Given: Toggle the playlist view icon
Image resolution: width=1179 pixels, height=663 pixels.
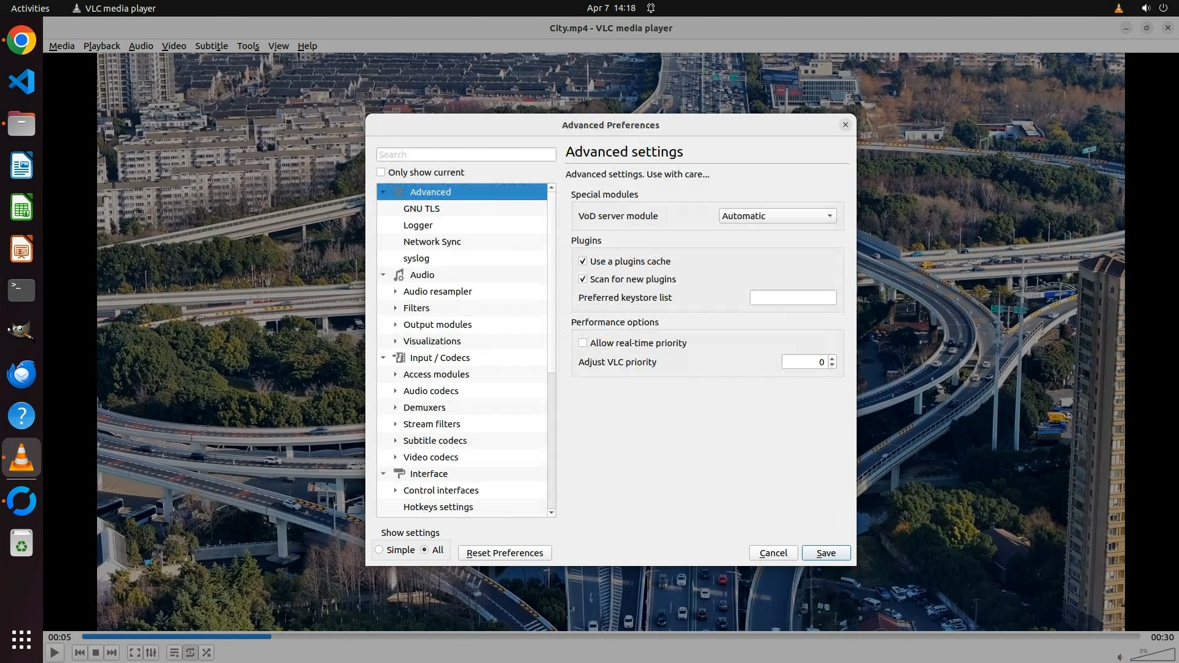Looking at the screenshot, I should point(174,653).
